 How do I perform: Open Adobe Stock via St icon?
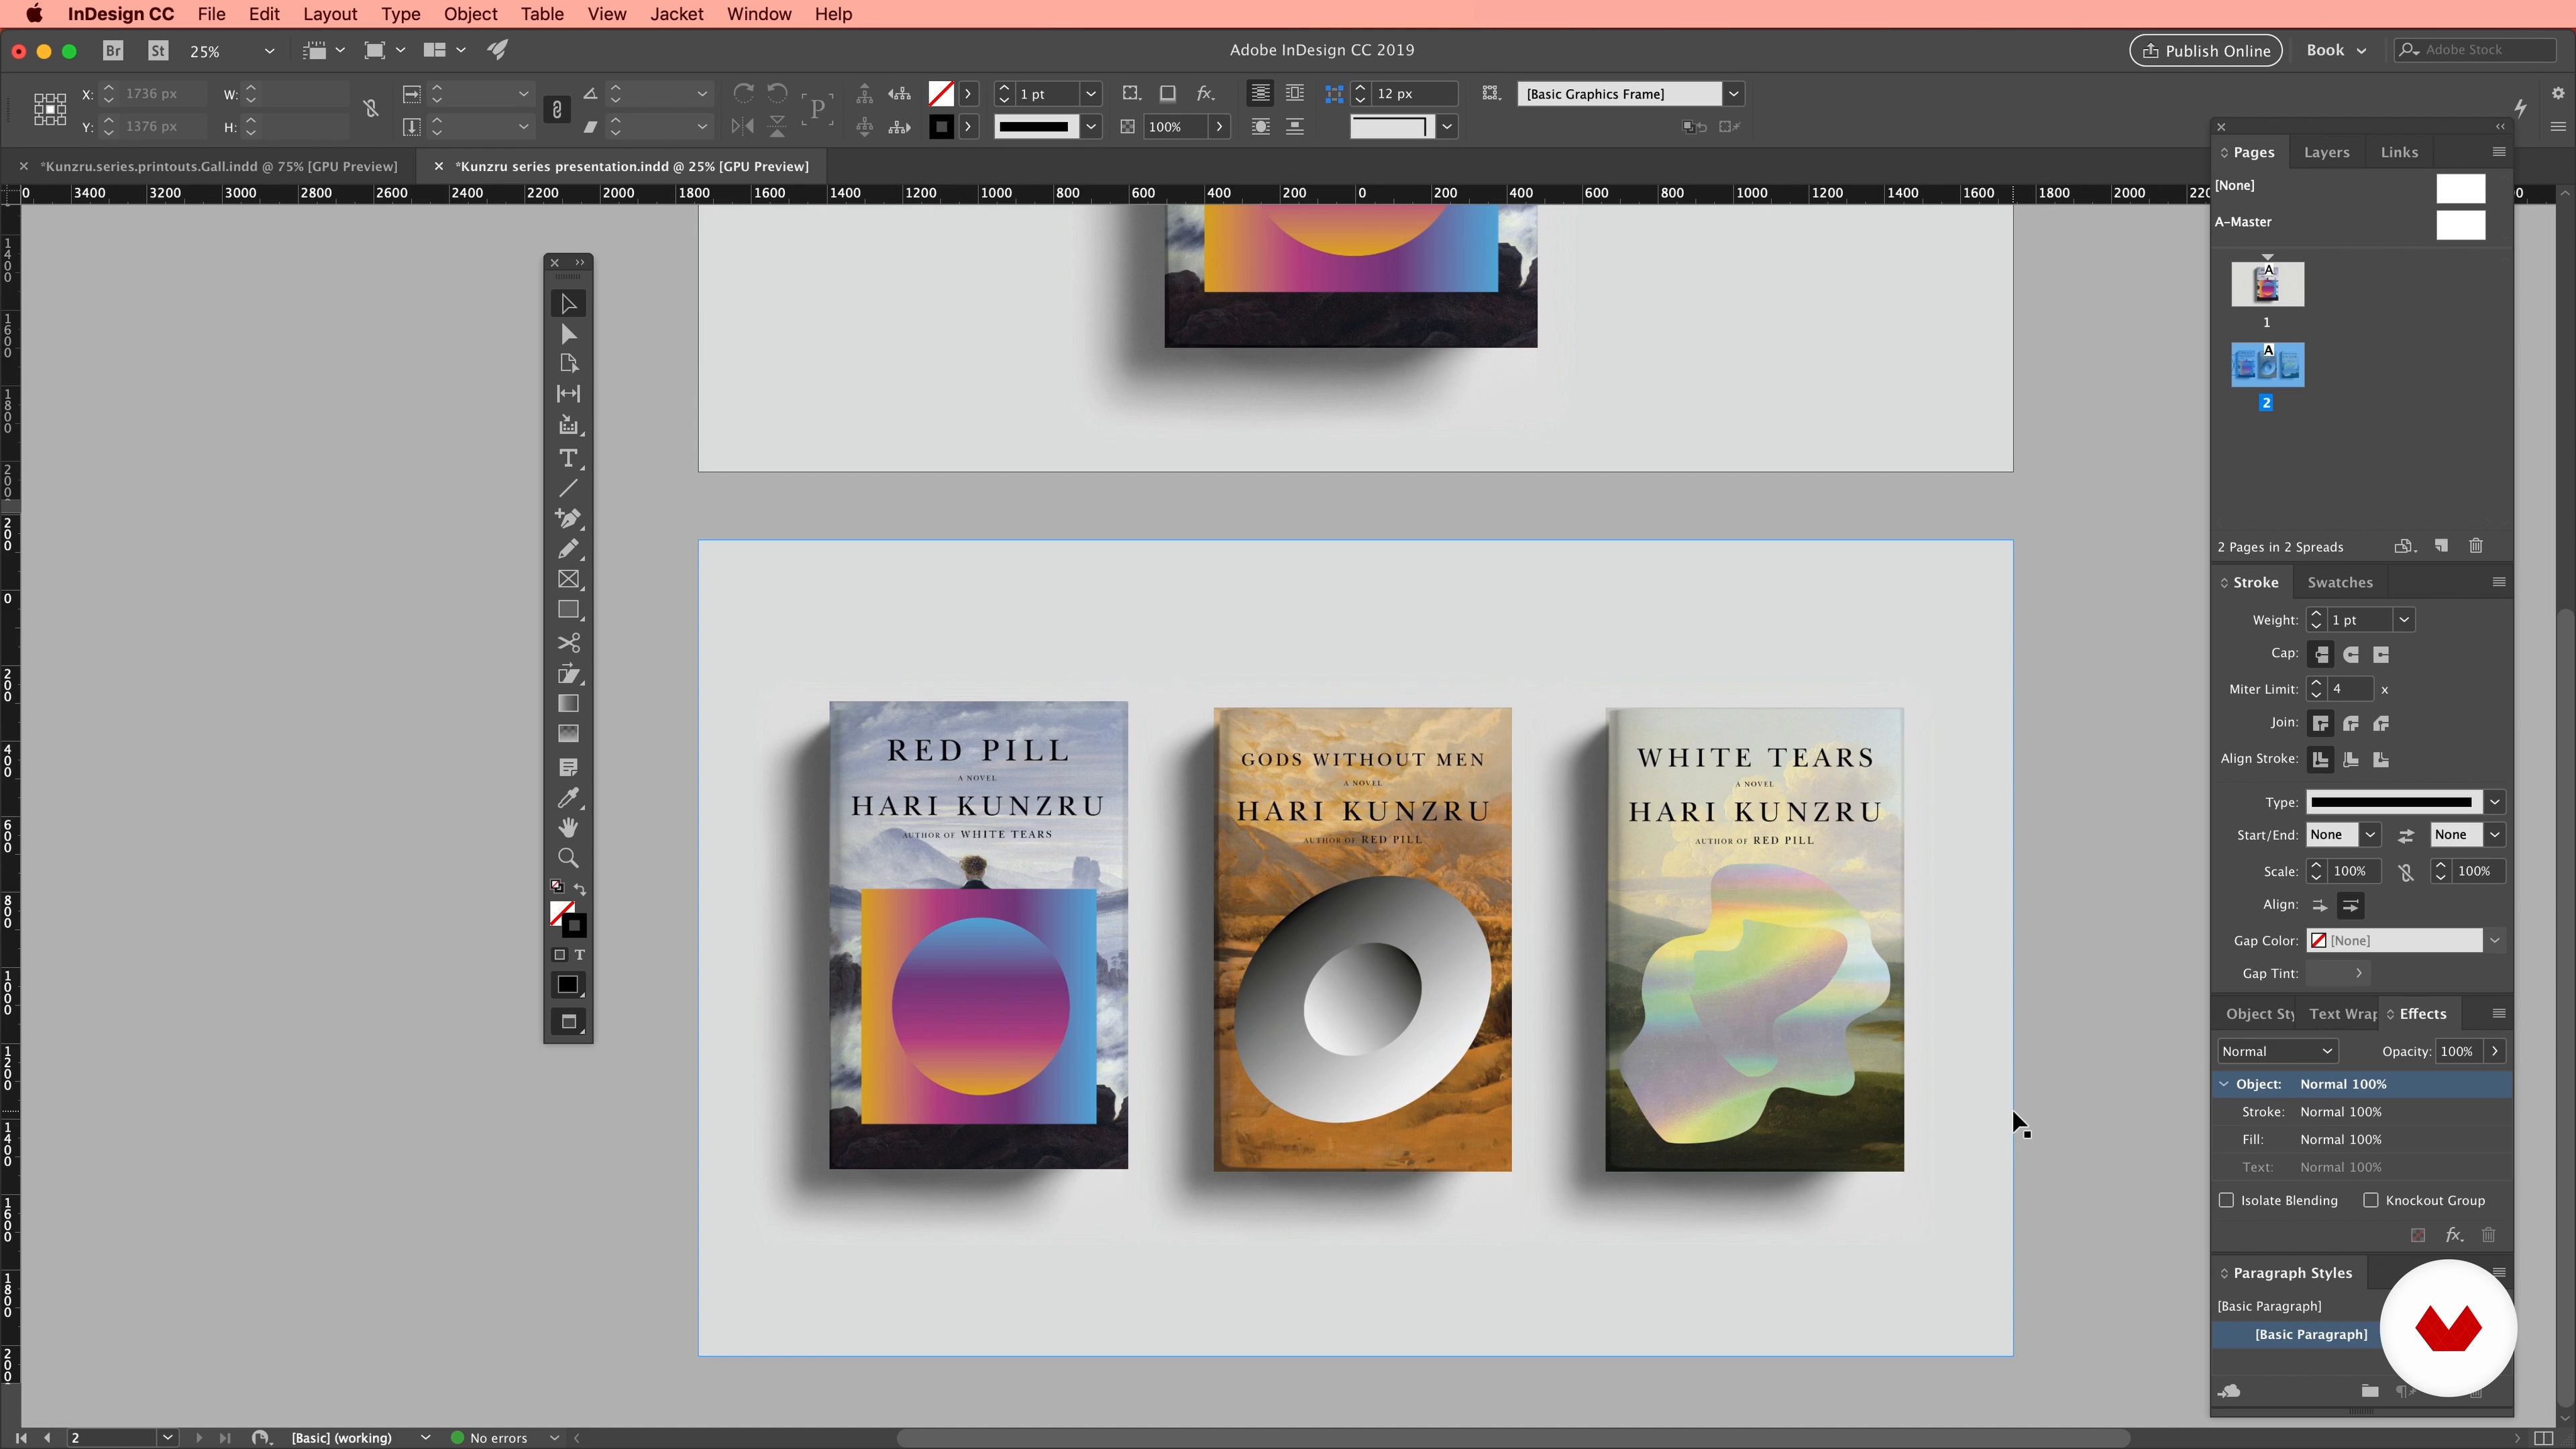coord(158,50)
